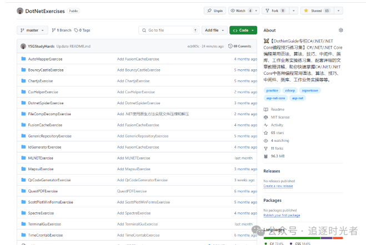The height and width of the screenshot is (245, 366).
Task: Toggle the Starred button
Action: pyautogui.click(x=317, y=11)
